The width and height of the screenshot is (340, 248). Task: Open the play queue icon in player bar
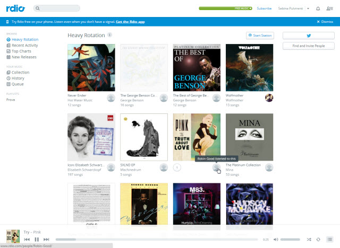tap(330, 240)
